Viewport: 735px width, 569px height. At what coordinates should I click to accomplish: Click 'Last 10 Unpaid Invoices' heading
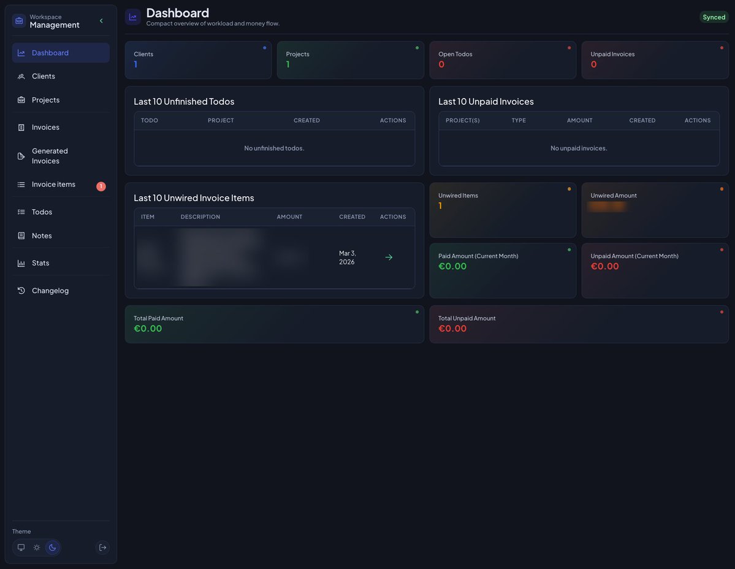pyautogui.click(x=486, y=101)
